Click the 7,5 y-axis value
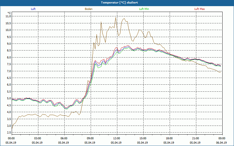Viewport: 234px width, 146px height. click(x=9, y=64)
